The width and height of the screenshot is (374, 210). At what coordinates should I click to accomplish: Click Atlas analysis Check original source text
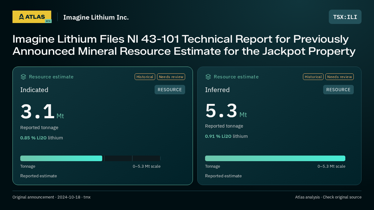pos(328,197)
